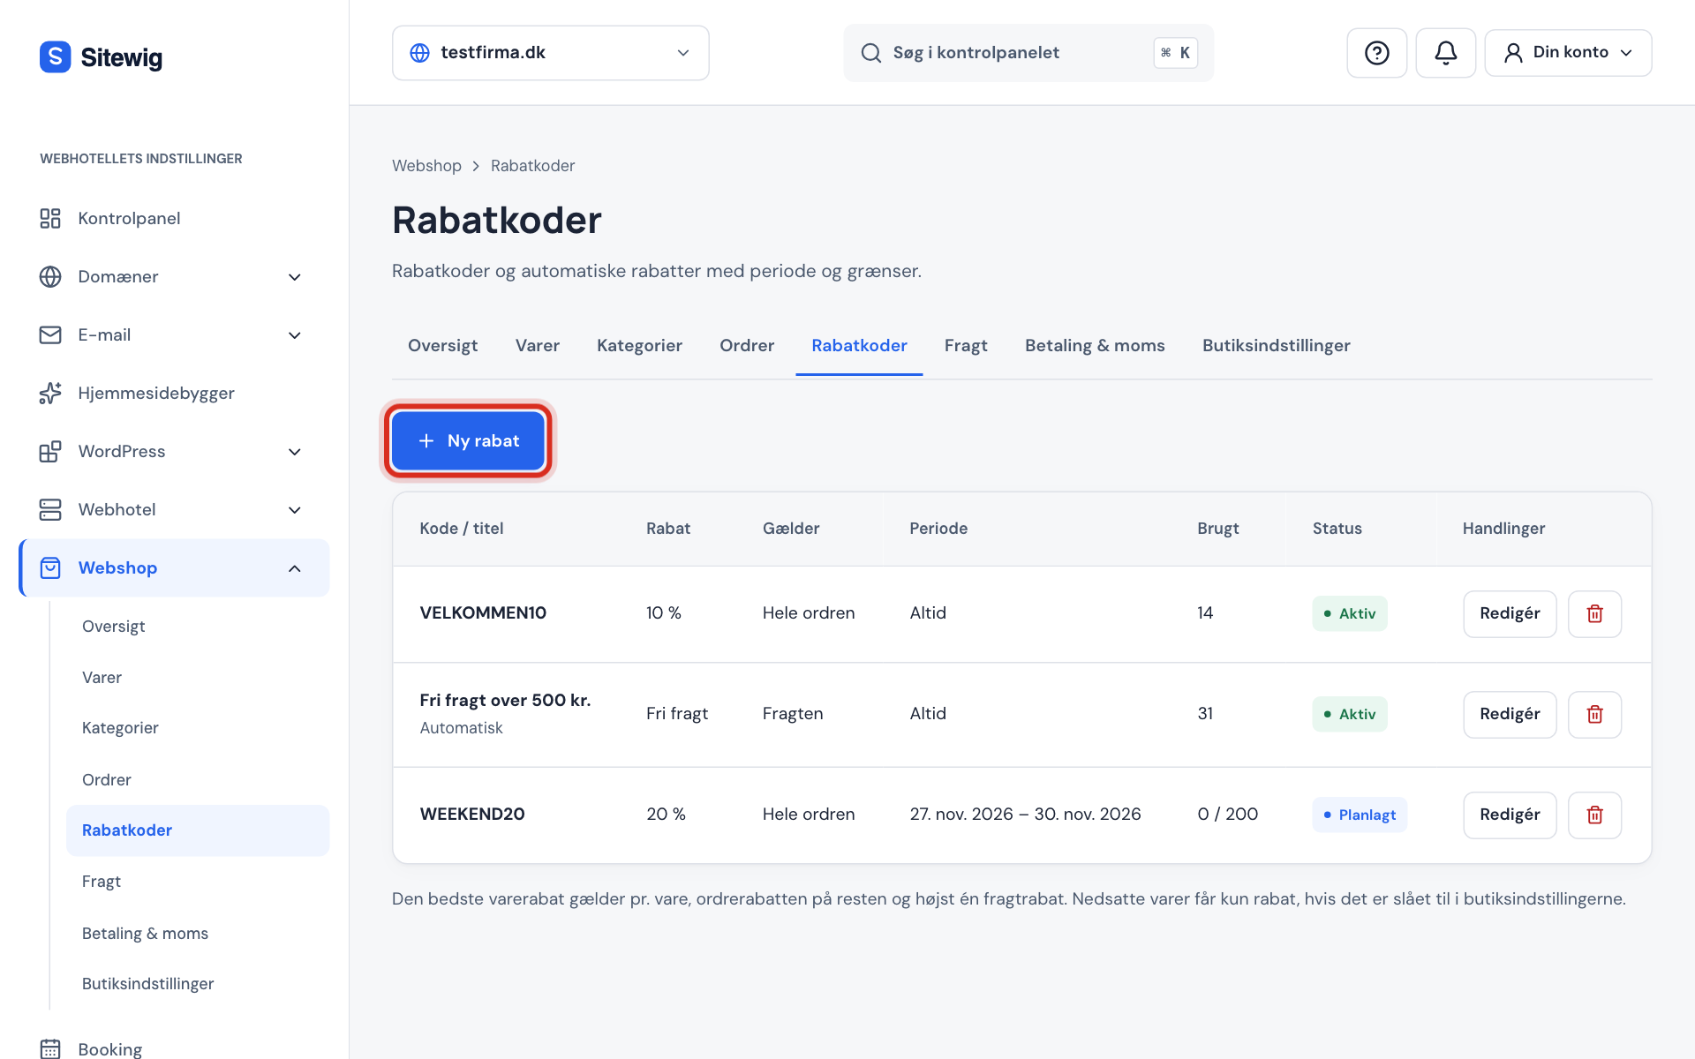1695x1059 pixels.
Task: Click the Hjemmesidebygger sparkle icon
Action: point(50,393)
